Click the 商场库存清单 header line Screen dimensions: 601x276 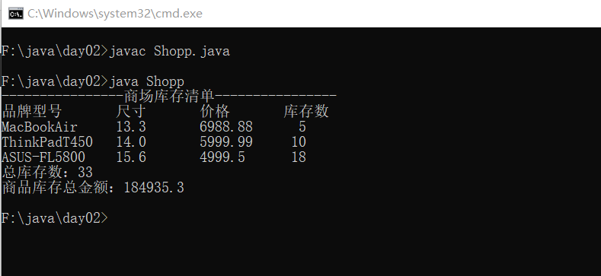pyautogui.click(x=169, y=96)
